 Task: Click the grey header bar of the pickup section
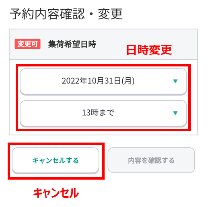click(103, 44)
